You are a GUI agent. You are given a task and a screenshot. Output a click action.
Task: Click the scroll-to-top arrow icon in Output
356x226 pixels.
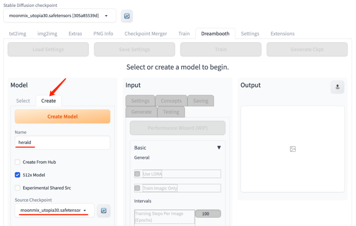338,87
